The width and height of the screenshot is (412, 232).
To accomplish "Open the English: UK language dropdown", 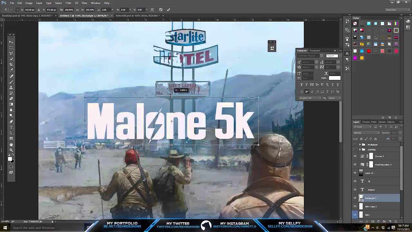I will (x=309, y=98).
